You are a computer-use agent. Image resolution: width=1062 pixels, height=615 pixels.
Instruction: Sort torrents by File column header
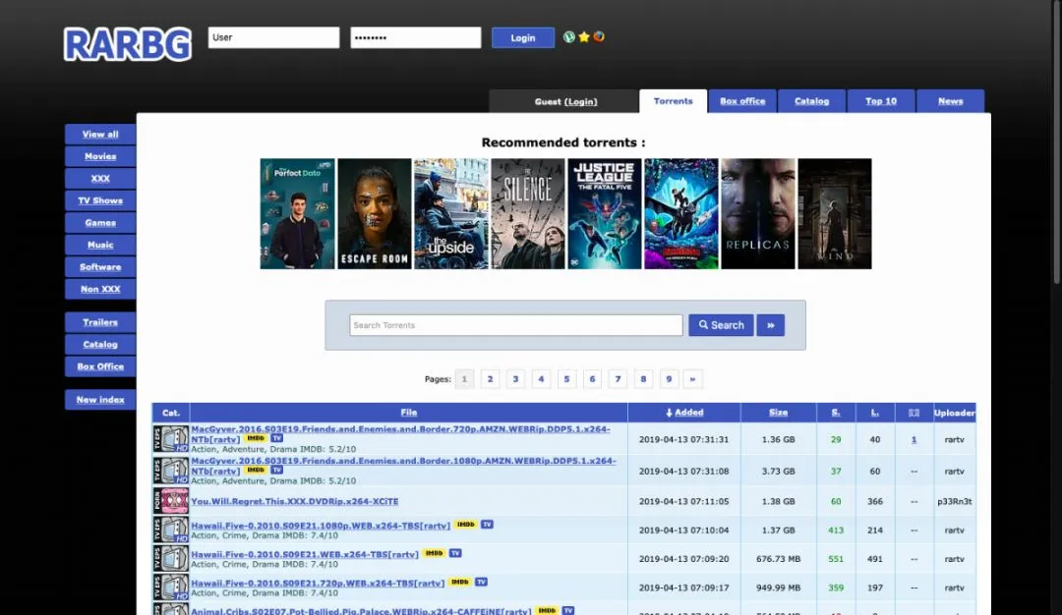click(x=408, y=413)
